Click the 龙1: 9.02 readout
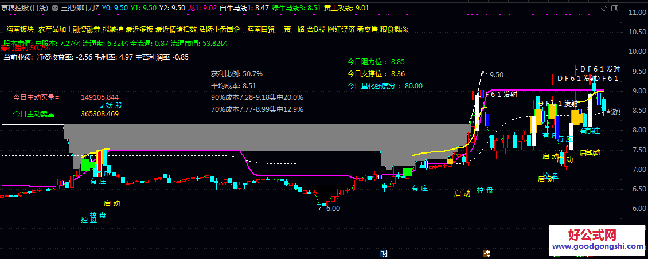The image size is (648, 259). tap(202, 8)
